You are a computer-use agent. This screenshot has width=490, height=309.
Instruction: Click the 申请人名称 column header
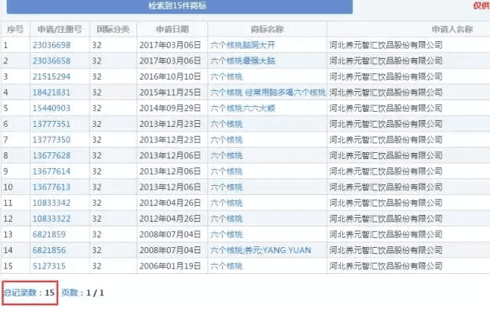tap(452, 29)
